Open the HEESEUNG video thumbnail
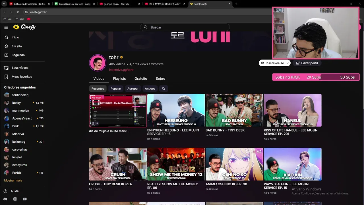Screen dimensions: 364x205 coord(176,110)
